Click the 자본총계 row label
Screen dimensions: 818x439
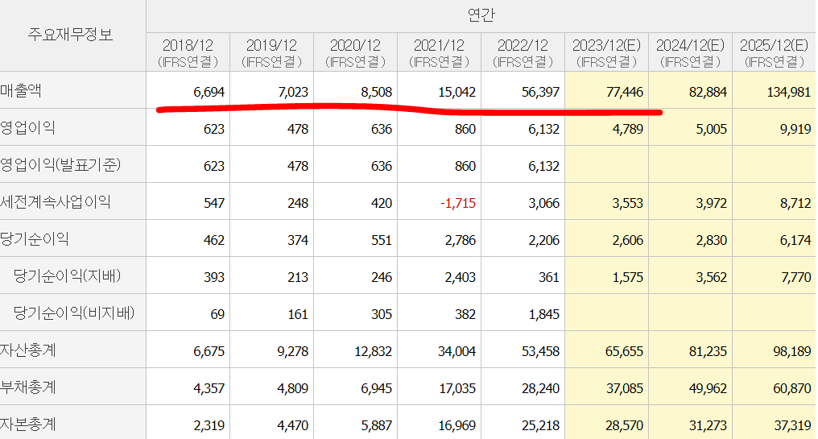coord(27,424)
